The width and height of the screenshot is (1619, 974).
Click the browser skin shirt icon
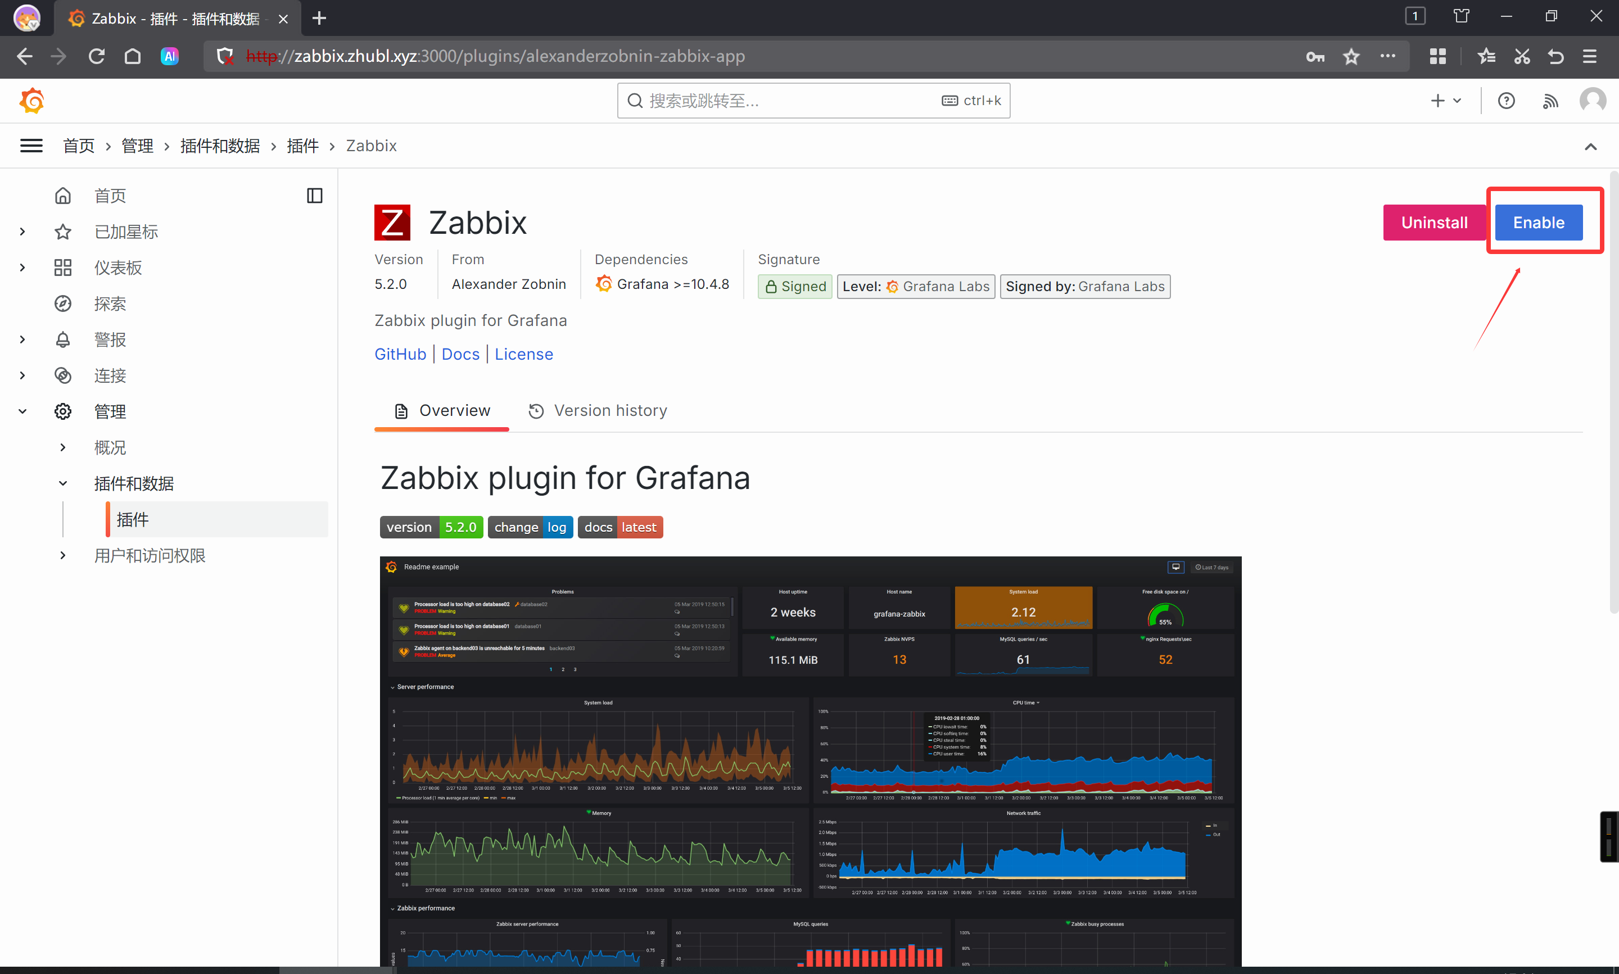point(1461,16)
